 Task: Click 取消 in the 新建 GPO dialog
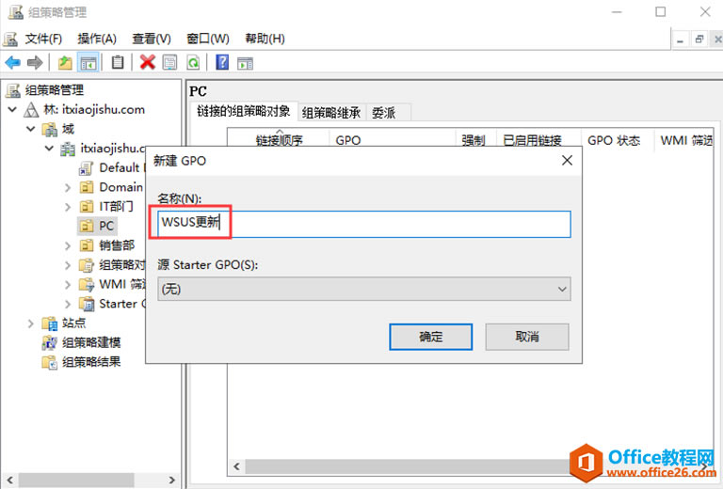point(527,337)
